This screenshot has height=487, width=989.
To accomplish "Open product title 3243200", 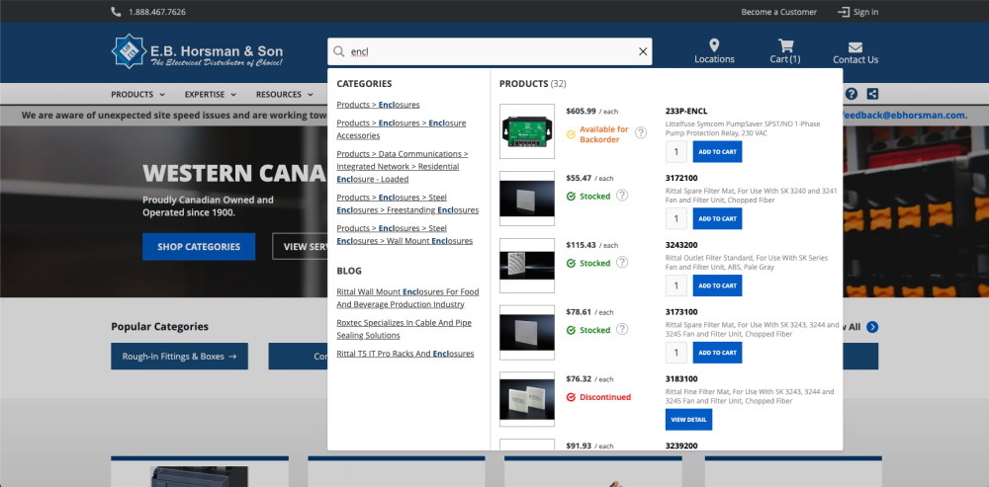I will pos(681,244).
